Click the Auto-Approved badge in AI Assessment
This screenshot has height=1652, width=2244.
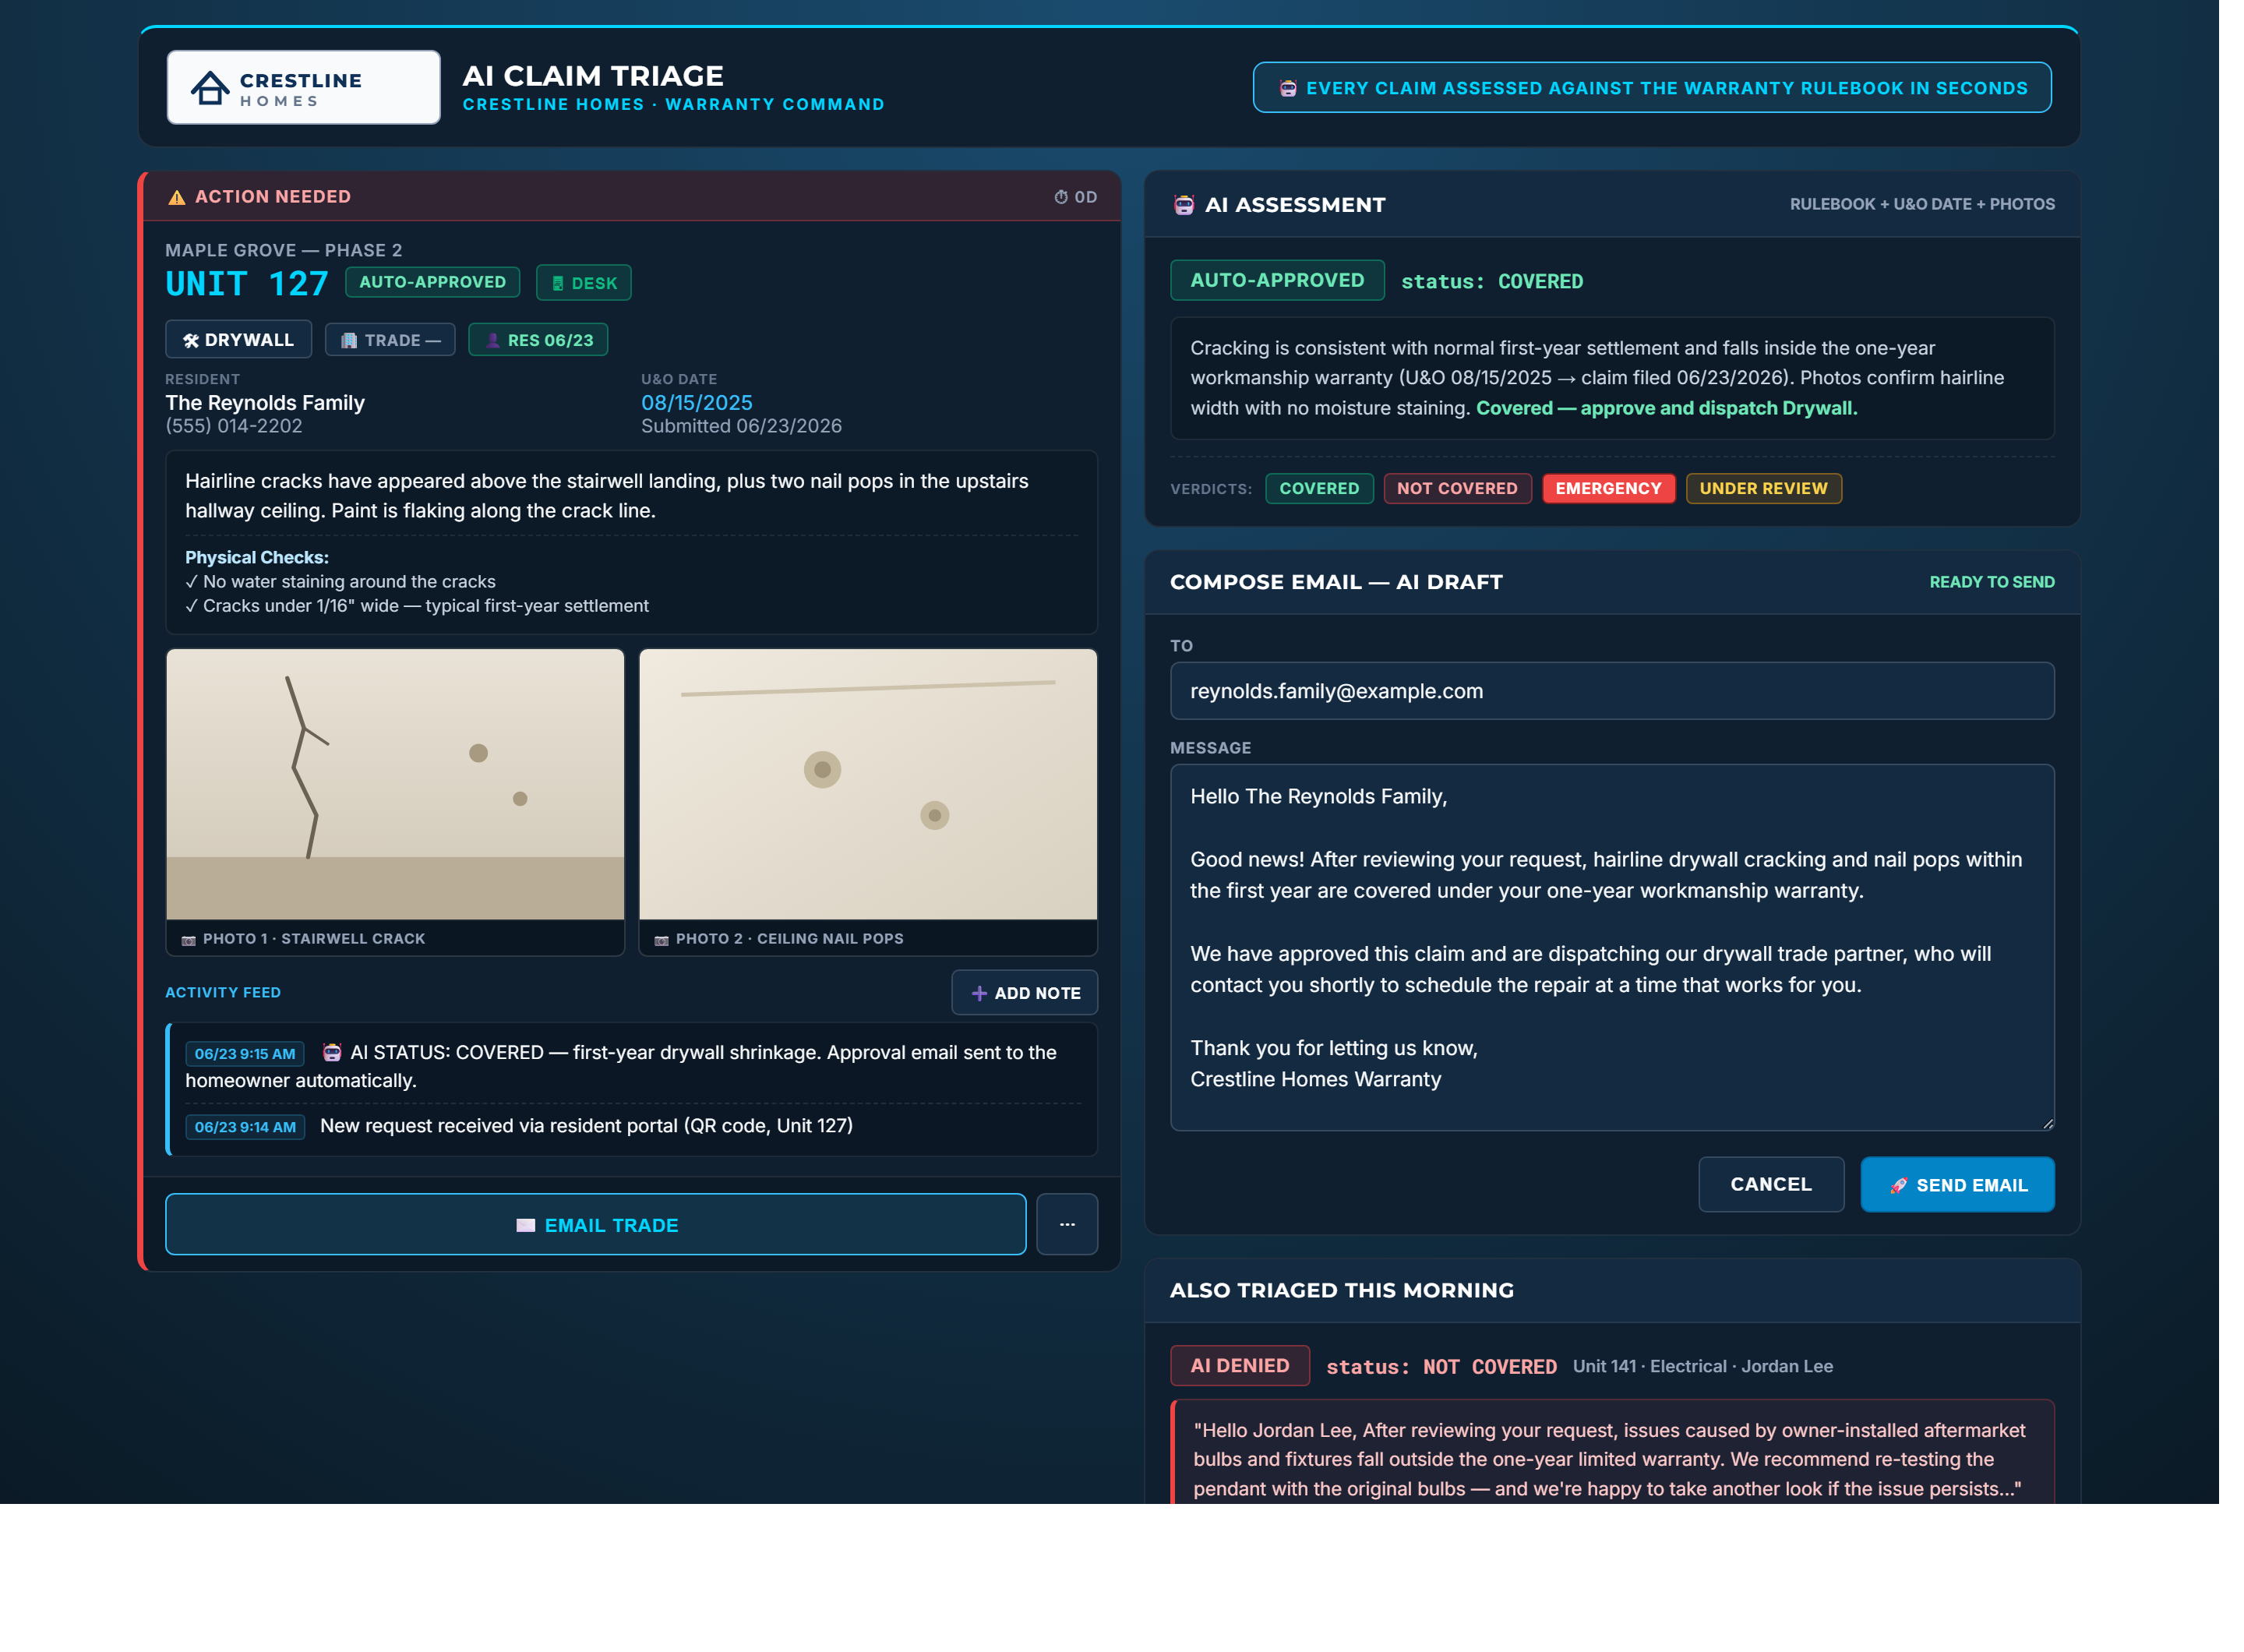coord(1277,280)
